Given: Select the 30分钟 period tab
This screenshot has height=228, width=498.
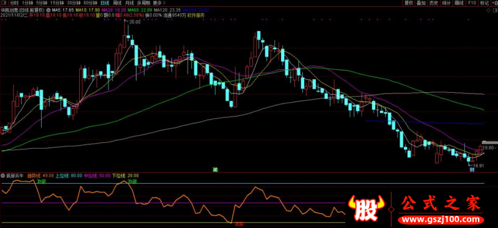Looking at the screenshot, I should (74, 3).
